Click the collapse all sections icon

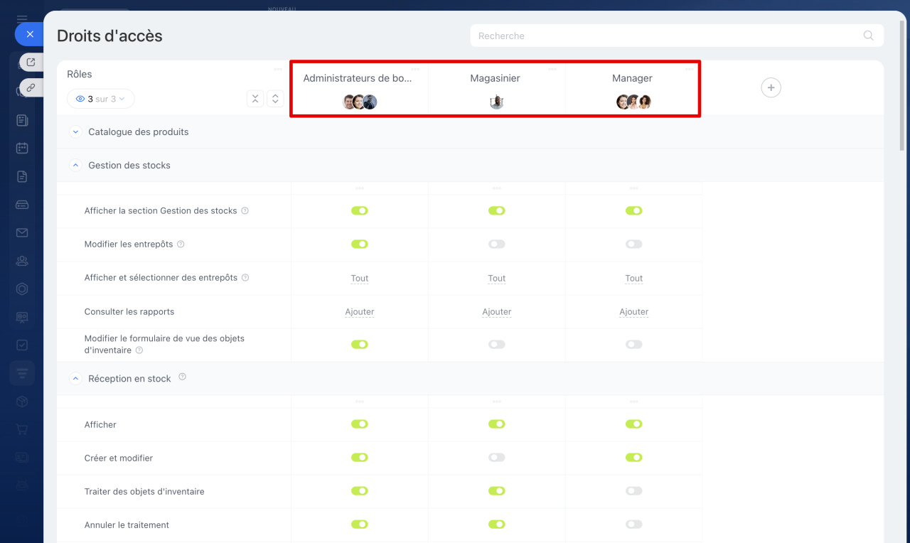(x=255, y=99)
